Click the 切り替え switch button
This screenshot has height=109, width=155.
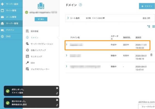[41, 19]
